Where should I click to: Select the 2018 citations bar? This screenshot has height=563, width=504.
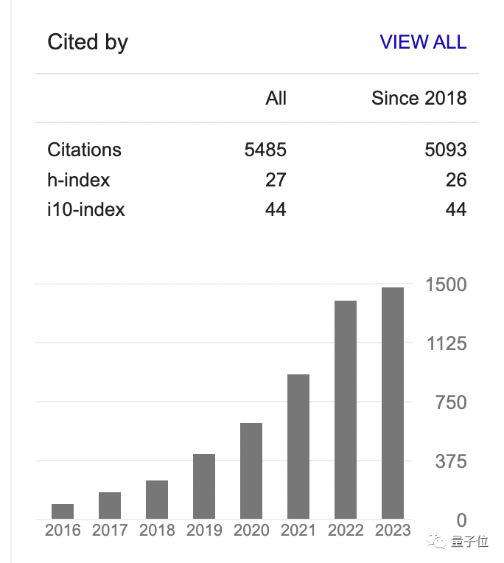point(157,500)
